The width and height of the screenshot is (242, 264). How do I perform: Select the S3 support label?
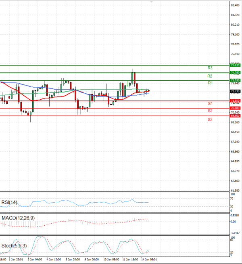coord(210,119)
